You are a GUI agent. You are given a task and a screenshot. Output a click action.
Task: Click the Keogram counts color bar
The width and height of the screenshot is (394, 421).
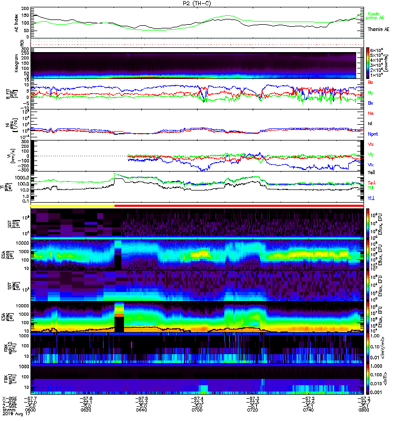click(x=368, y=63)
